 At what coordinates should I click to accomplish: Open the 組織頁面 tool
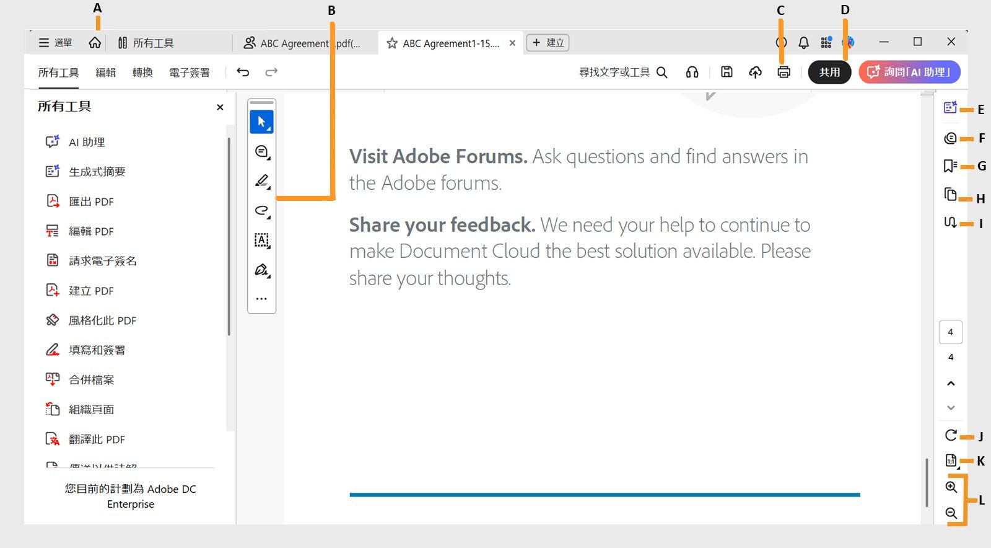[x=80, y=410]
